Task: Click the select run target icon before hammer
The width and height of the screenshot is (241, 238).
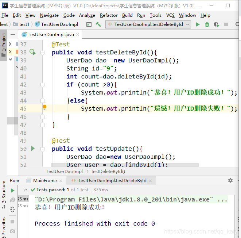Action: pos(89,24)
